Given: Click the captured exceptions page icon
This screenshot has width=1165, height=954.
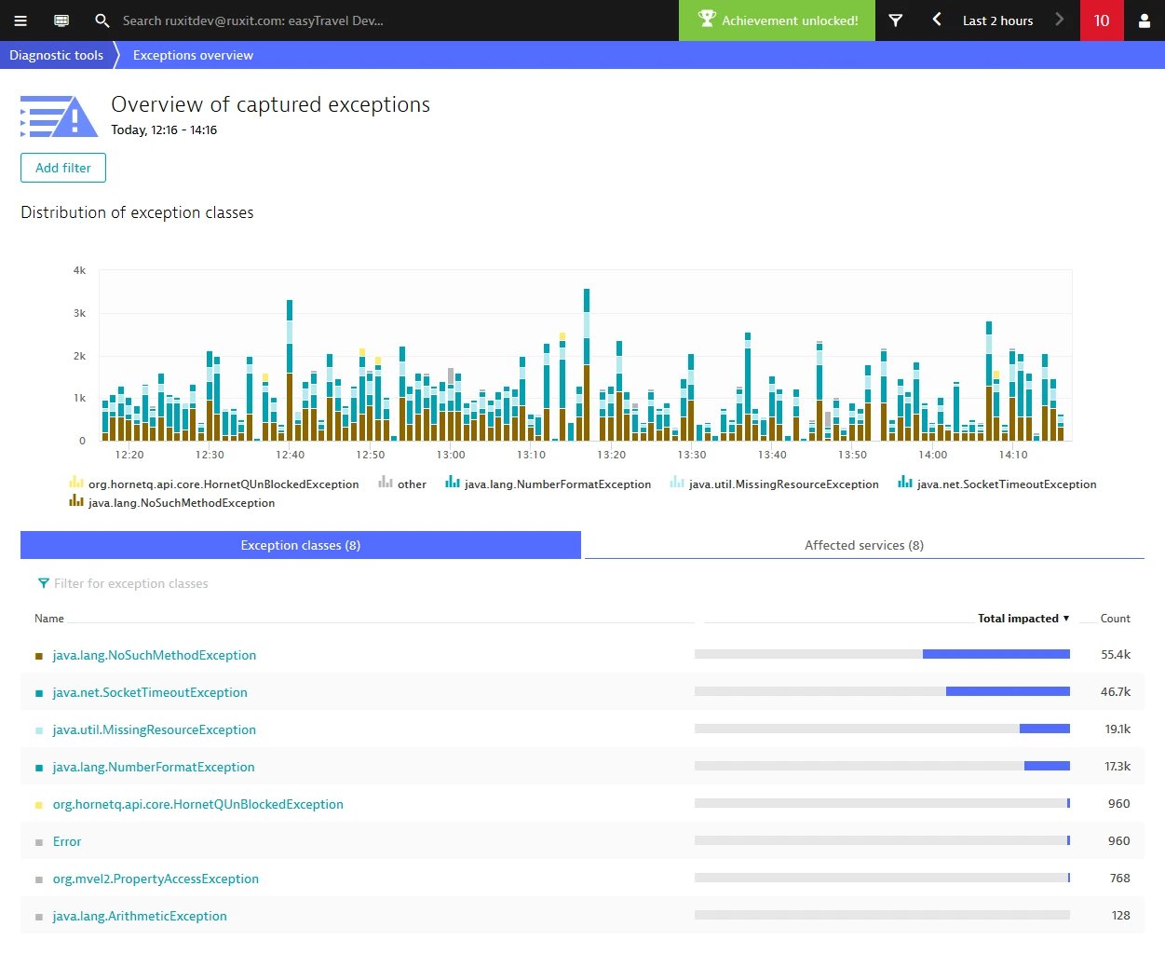Looking at the screenshot, I should pyautogui.click(x=59, y=116).
